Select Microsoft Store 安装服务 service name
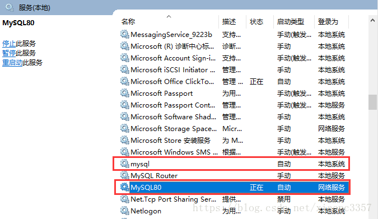 pos(171,141)
